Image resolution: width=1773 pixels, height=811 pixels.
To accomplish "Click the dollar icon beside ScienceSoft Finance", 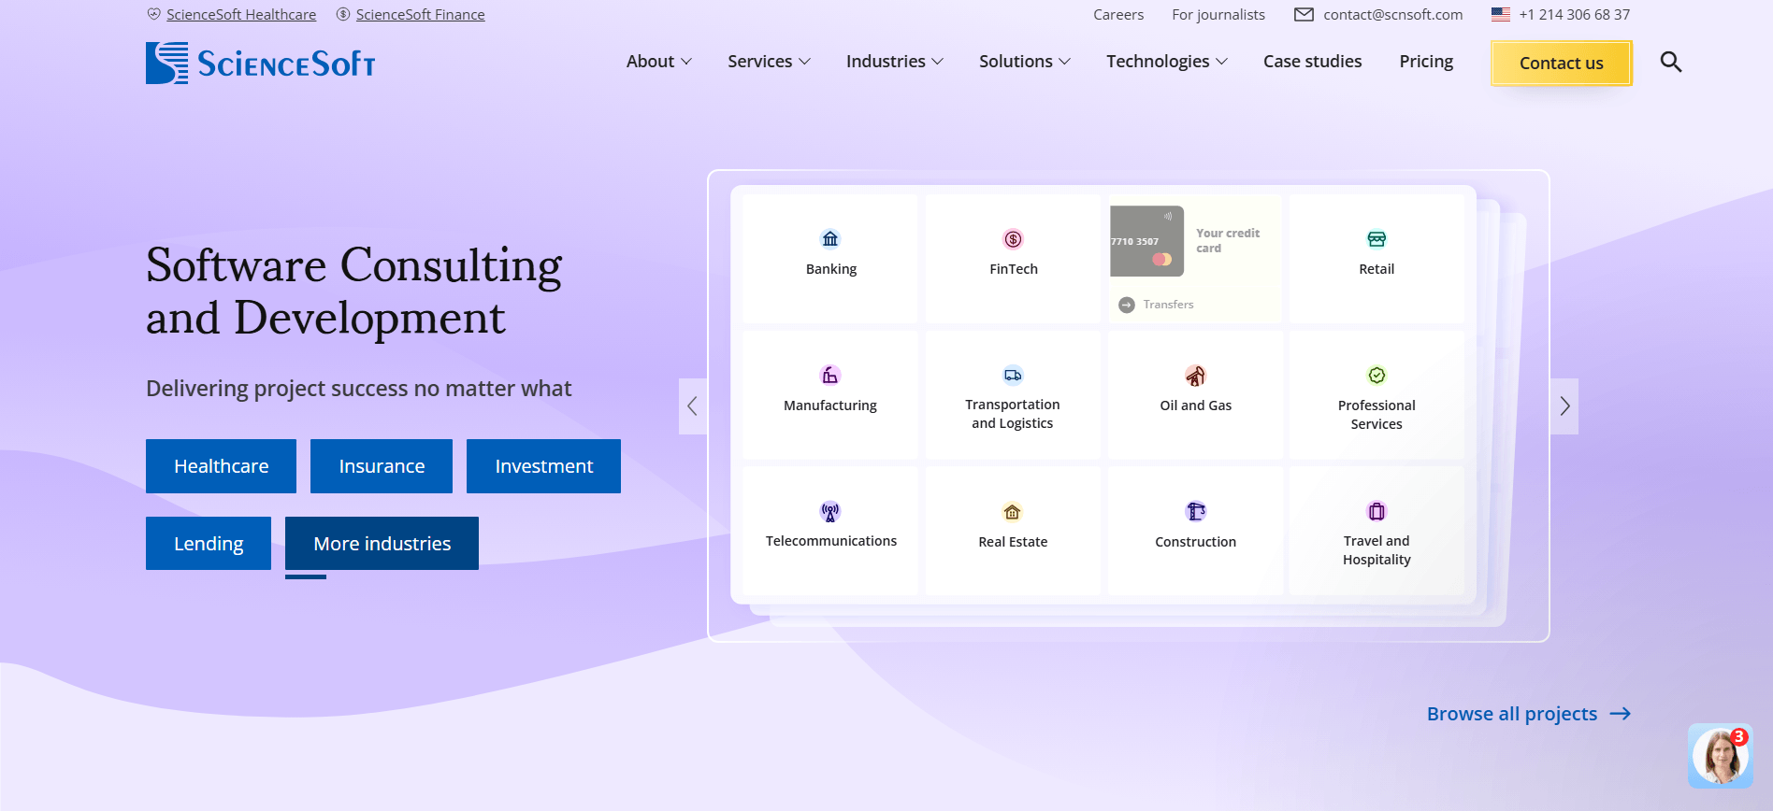I will coord(343,14).
